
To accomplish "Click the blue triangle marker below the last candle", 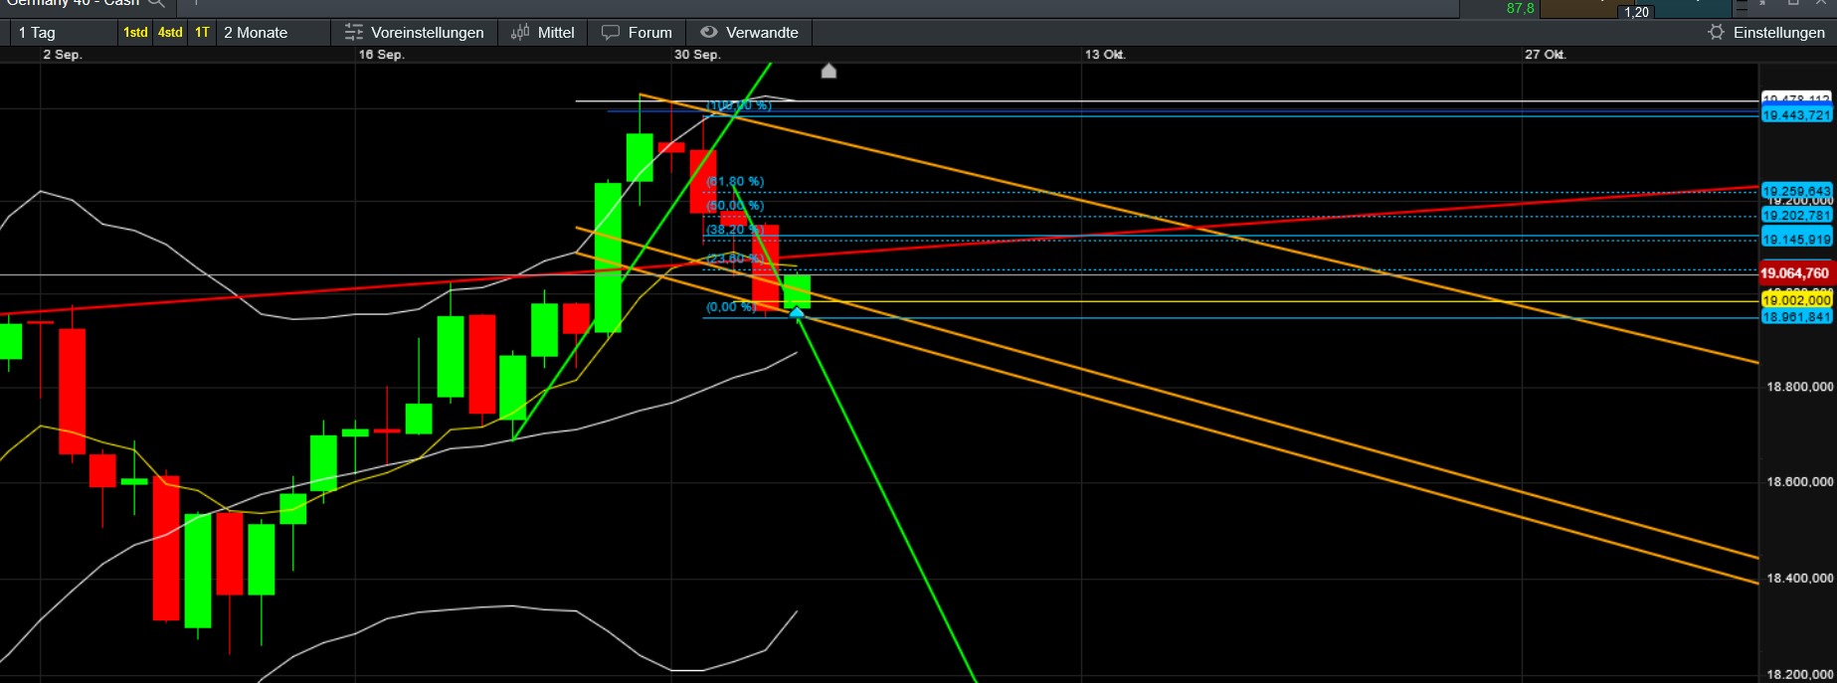I will 797,313.
